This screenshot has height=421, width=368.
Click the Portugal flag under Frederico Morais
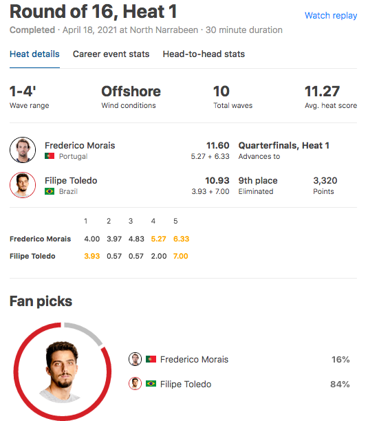pos(50,156)
